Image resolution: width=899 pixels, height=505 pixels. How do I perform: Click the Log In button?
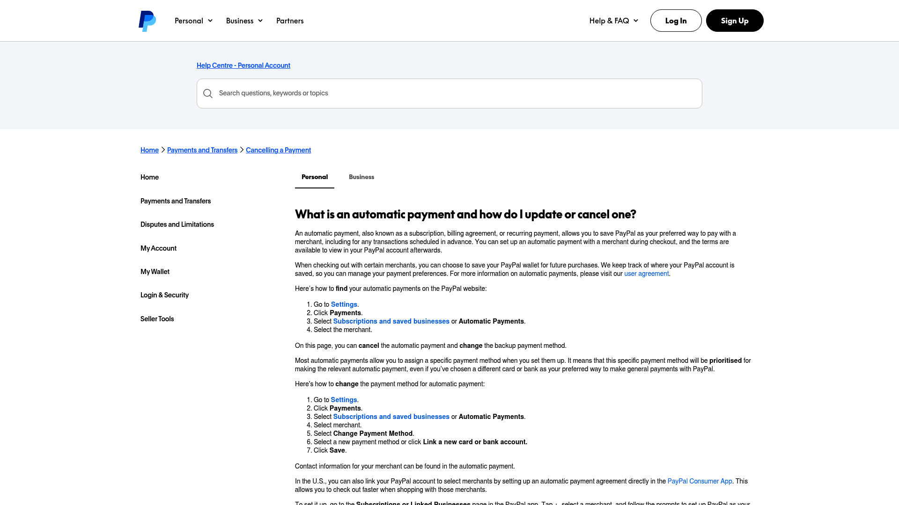click(676, 21)
